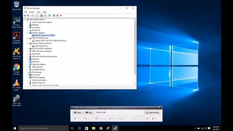Viewport: 233px width, 131px height.
Task: Expand the Audio inputs and outputs node
Action: tap(28, 22)
